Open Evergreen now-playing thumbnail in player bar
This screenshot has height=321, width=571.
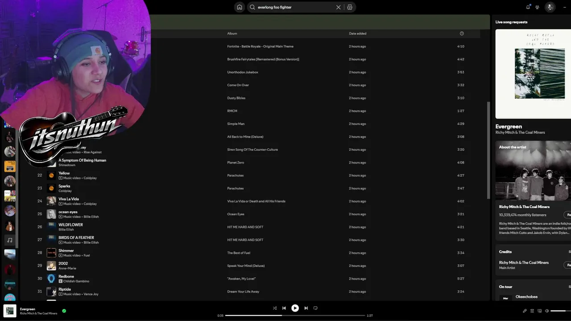click(10, 311)
